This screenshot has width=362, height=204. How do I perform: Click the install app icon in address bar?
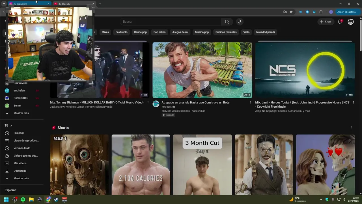point(285,12)
